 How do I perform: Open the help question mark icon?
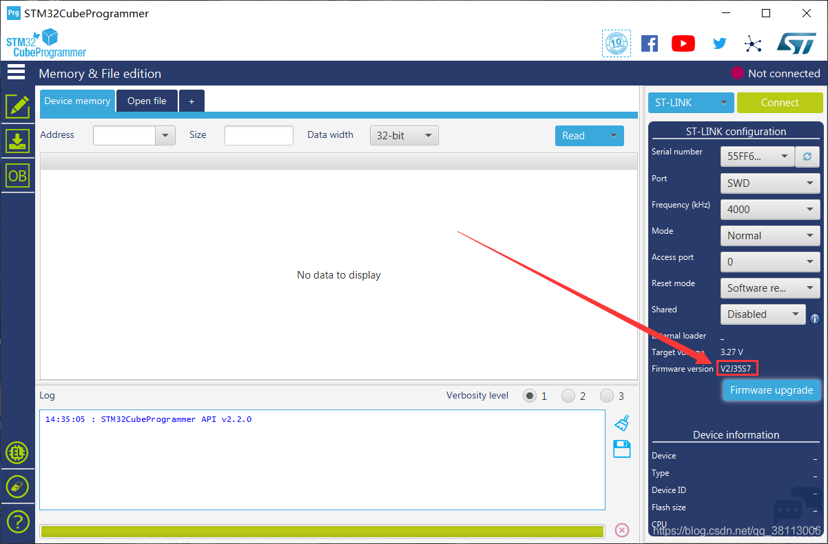pos(17,521)
